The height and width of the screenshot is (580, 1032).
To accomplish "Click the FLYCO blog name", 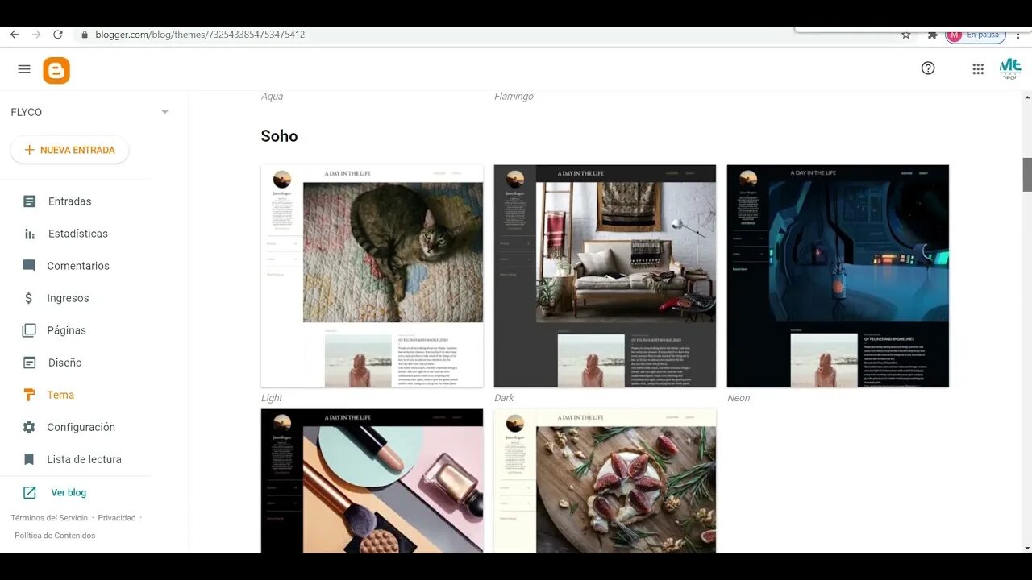I will point(27,112).
